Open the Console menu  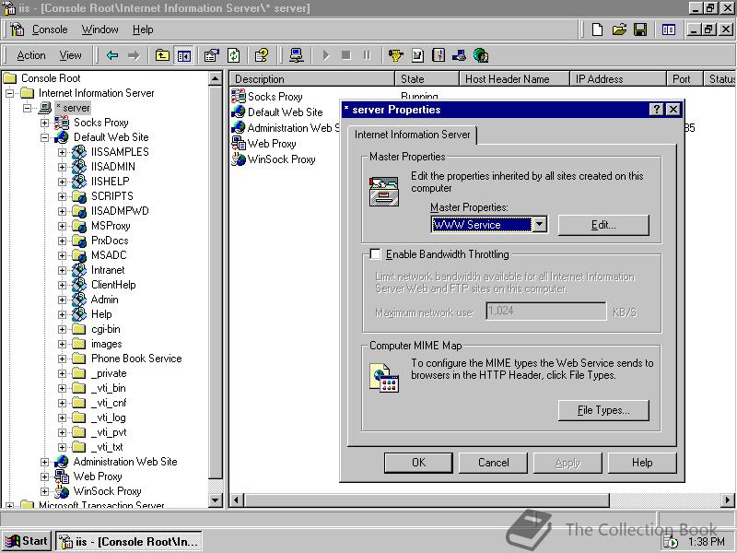tap(50, 29)
